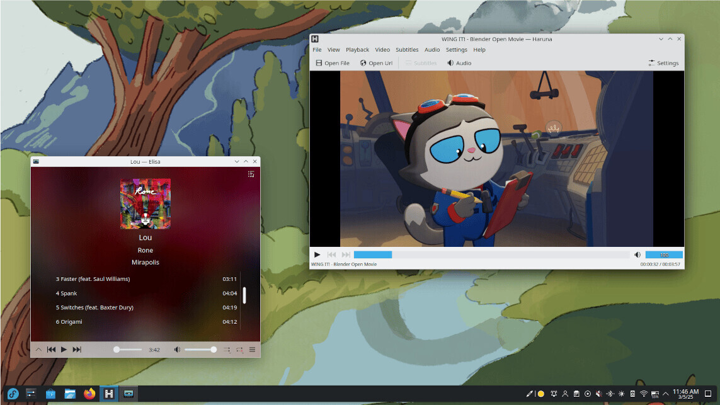Adjust Elisa's volume slider
Viewport: 720px width, 405px height.
point(198,349)
